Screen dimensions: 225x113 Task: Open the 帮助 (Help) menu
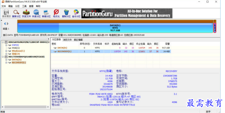click(x=38, y=6)
